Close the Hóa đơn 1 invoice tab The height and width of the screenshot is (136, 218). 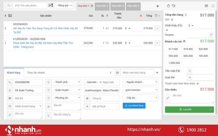92,6
